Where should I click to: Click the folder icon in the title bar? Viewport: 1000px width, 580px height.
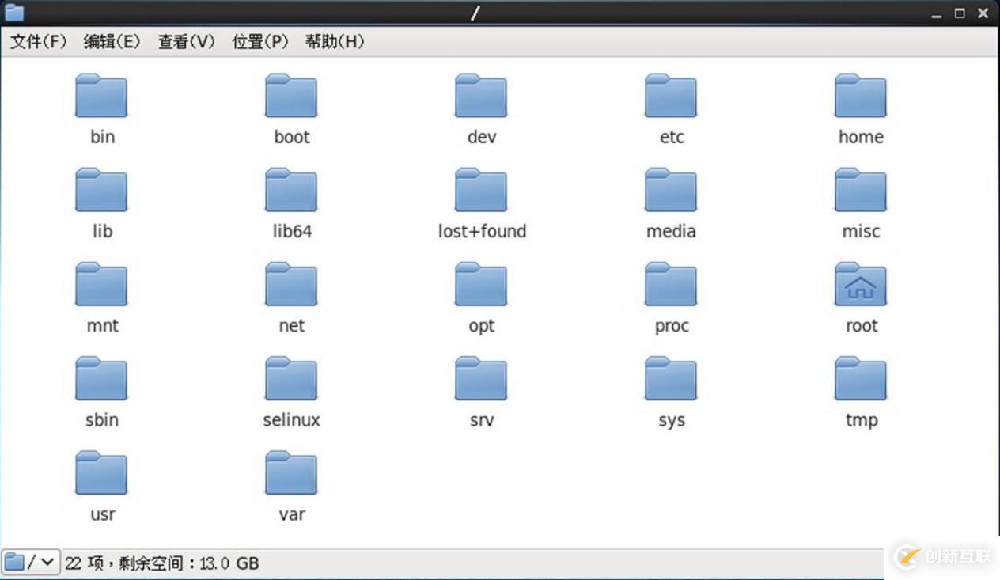[13, 12]
